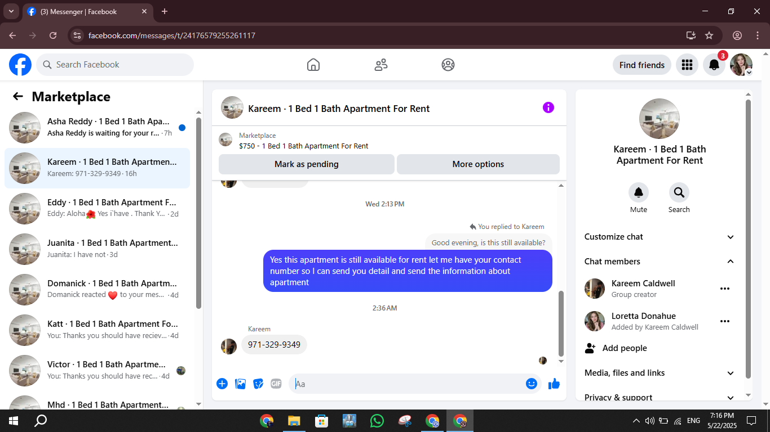Click the Search Facebook field
The image size is (770, 432).
115,65
